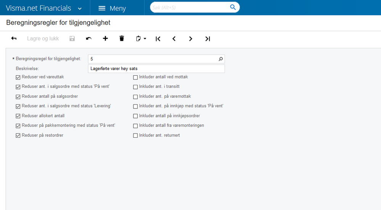Go to the last record
The height and width of the screenshot is (210, 381).
207,39
